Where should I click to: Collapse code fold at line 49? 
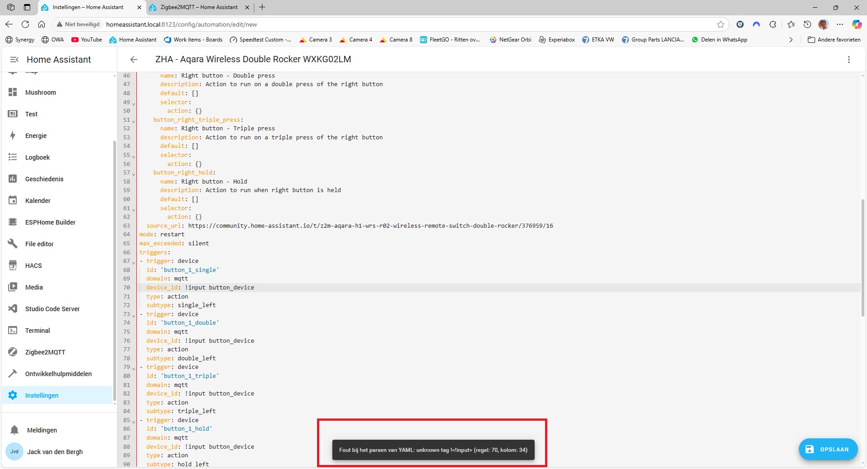tap(134, 104)
